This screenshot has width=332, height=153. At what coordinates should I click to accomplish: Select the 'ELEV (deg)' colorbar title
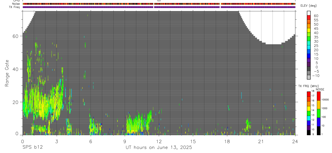(x=308, y=6)
